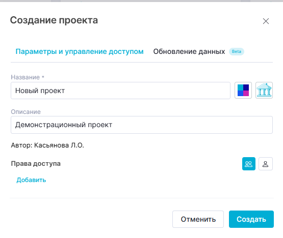Click the Добавить link under Права доступа
283x238 pixels.
pyautogui.click(x=31, y=180)
